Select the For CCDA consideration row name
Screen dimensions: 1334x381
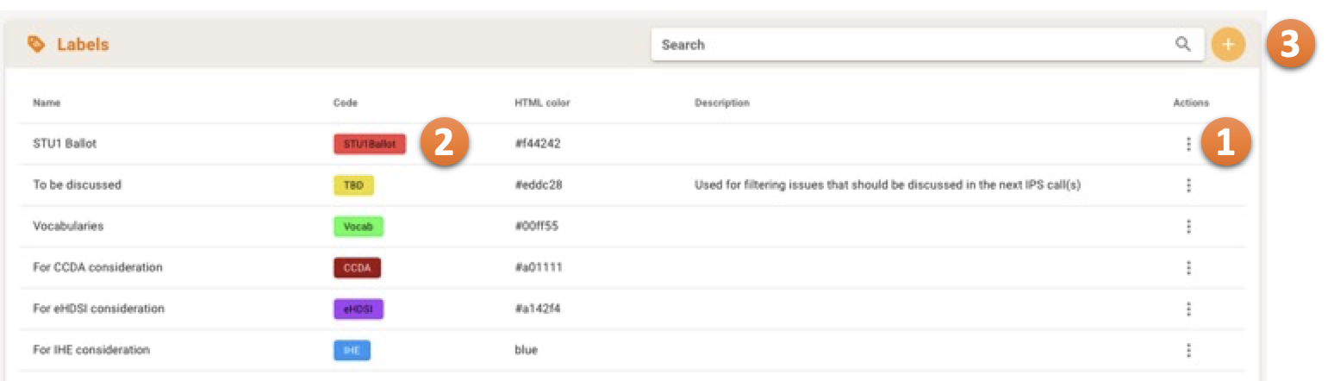coord(97,267)
